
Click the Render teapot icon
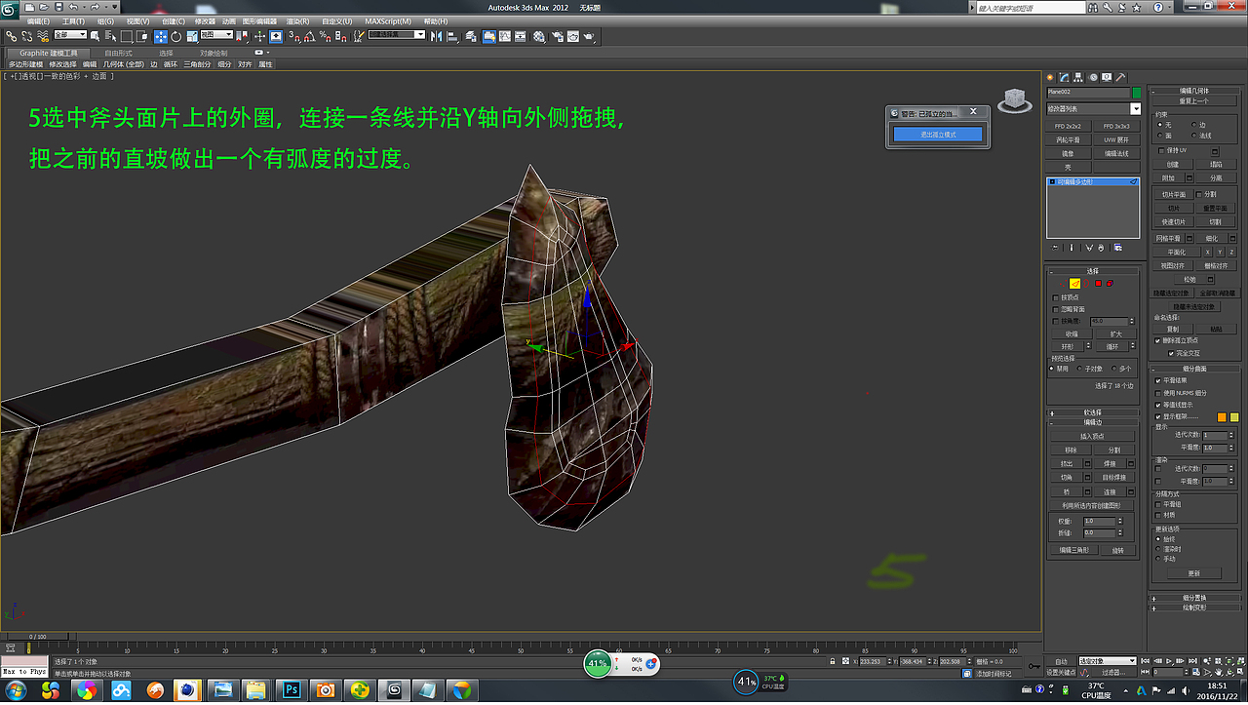click(589, 36)
